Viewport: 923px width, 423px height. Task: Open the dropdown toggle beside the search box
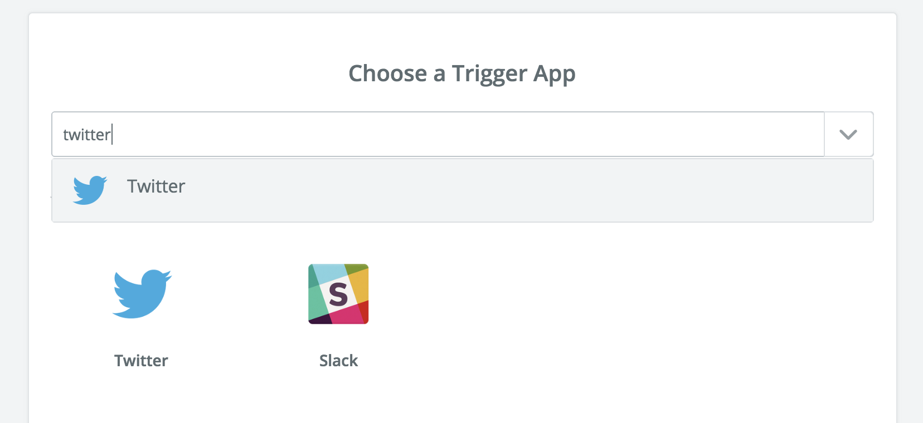(848, 134)
